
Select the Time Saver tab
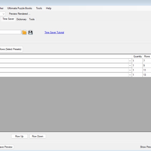[x=8, y=19]
